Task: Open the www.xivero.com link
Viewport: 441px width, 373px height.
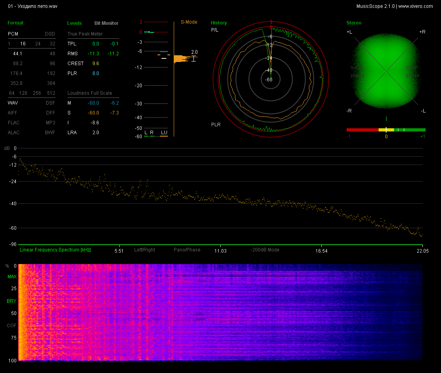Action: (416, 6)
